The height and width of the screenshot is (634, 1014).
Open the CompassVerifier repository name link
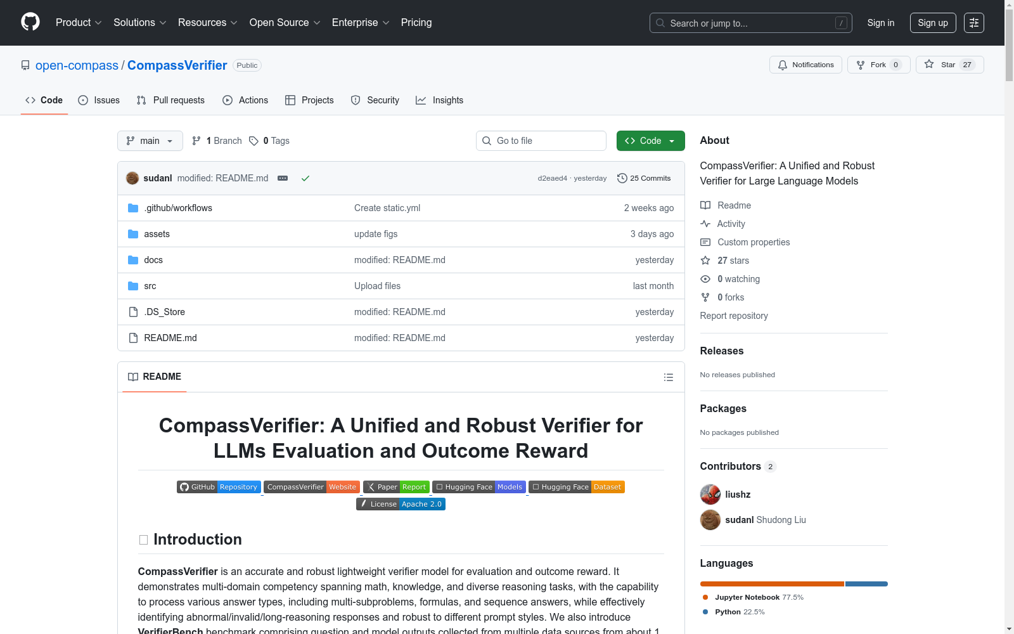point(177,65)
